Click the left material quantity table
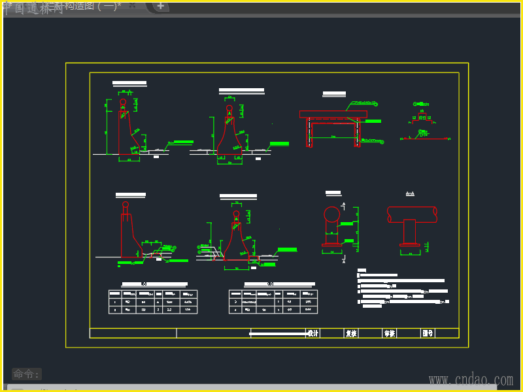Screen dimensions: 523x392 153,302
